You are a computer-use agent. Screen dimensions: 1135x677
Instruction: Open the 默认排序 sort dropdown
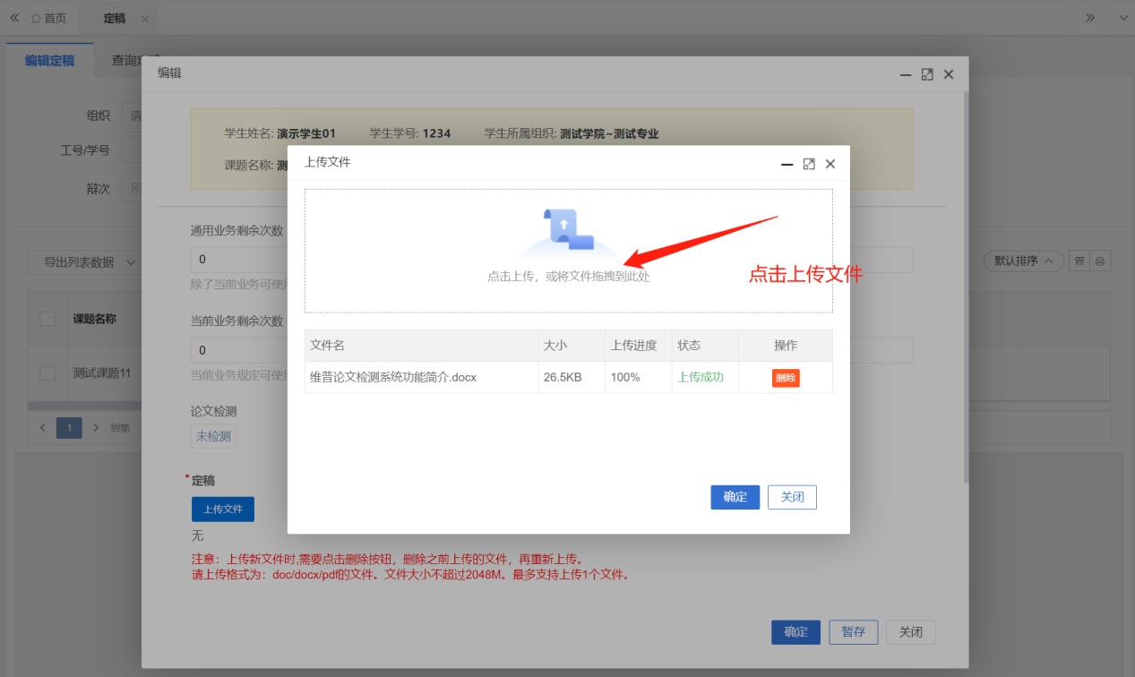tap(1024, 261)
